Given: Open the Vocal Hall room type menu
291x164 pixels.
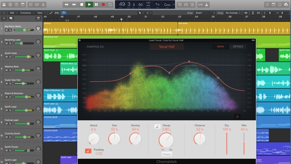Looking at the screenshot, I should coord(167,46).
